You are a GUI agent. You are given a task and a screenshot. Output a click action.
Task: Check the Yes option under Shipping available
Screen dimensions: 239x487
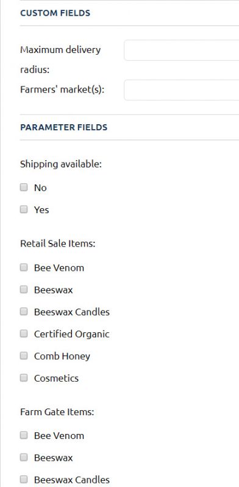(x=24, y=209)
